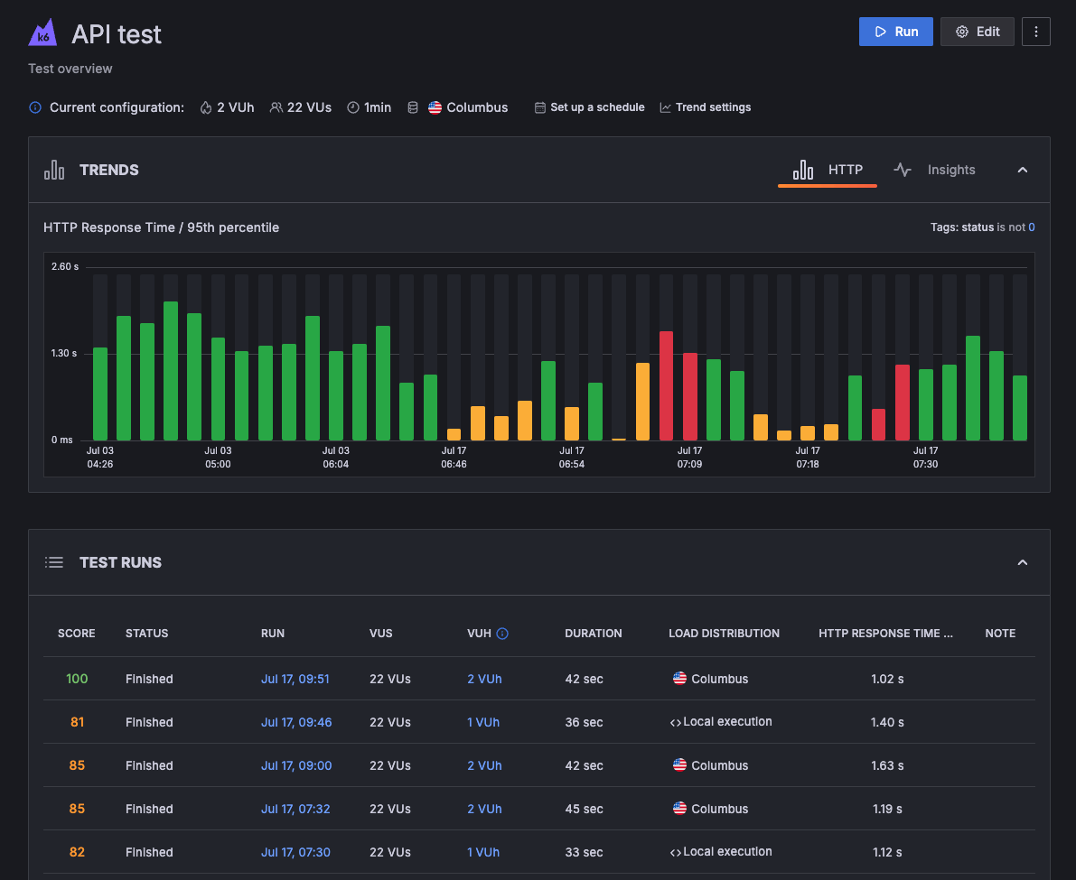Screen dimensions: 1076x880
Task: Click the clock icon beside 1min
Action: (351, 107)
